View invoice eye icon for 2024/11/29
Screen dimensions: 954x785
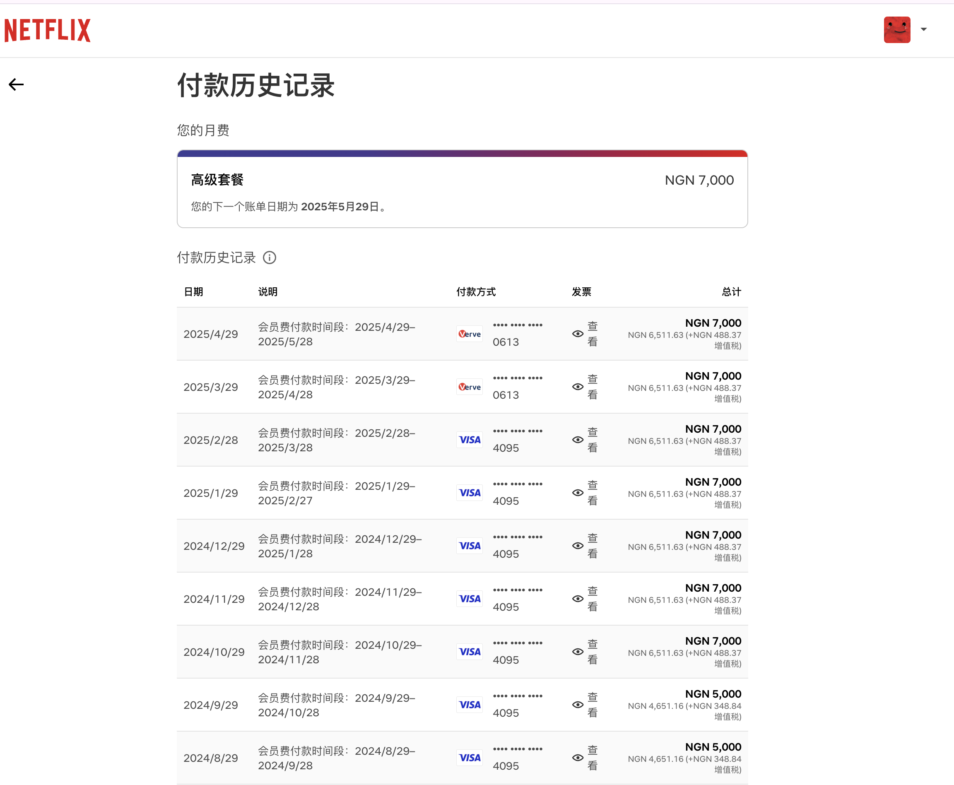coord(577,599)
